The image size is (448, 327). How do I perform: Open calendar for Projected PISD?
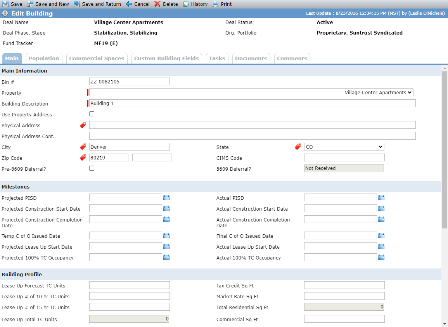point(166,197)
